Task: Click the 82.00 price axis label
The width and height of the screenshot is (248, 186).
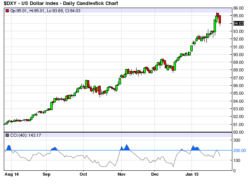Action: pos(238,116)
